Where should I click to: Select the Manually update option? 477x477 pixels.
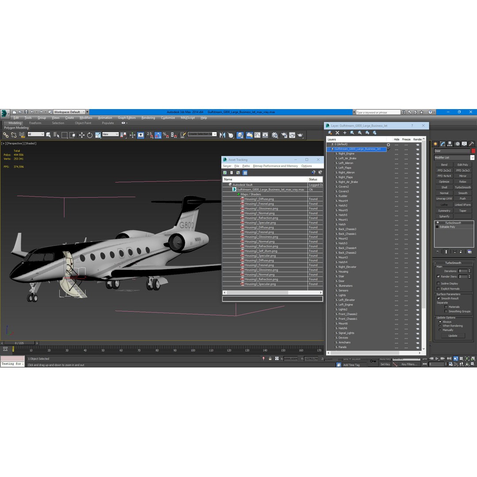pos(440,330)
